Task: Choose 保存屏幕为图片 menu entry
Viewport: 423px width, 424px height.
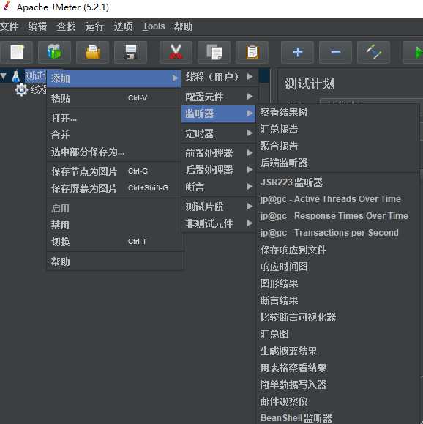Action: [x=113, y=188]
